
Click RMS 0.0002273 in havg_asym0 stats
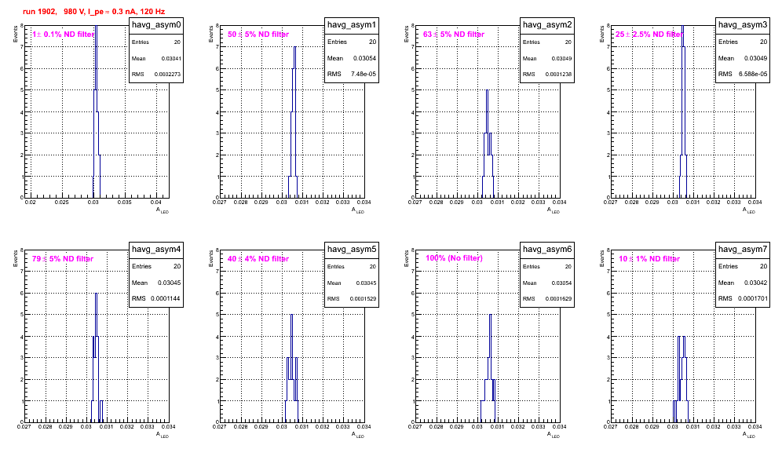(156, 75)
